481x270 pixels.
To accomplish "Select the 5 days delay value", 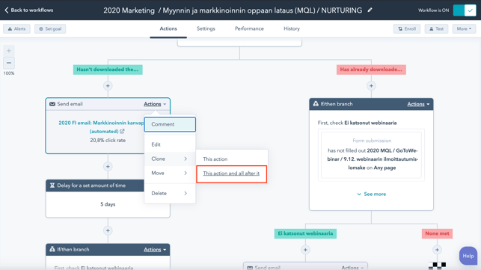I will (108, 204).
